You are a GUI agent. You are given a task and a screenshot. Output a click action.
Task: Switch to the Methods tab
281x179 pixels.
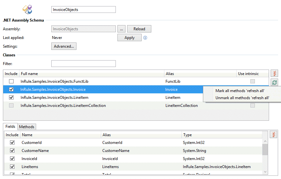point(26,127)
